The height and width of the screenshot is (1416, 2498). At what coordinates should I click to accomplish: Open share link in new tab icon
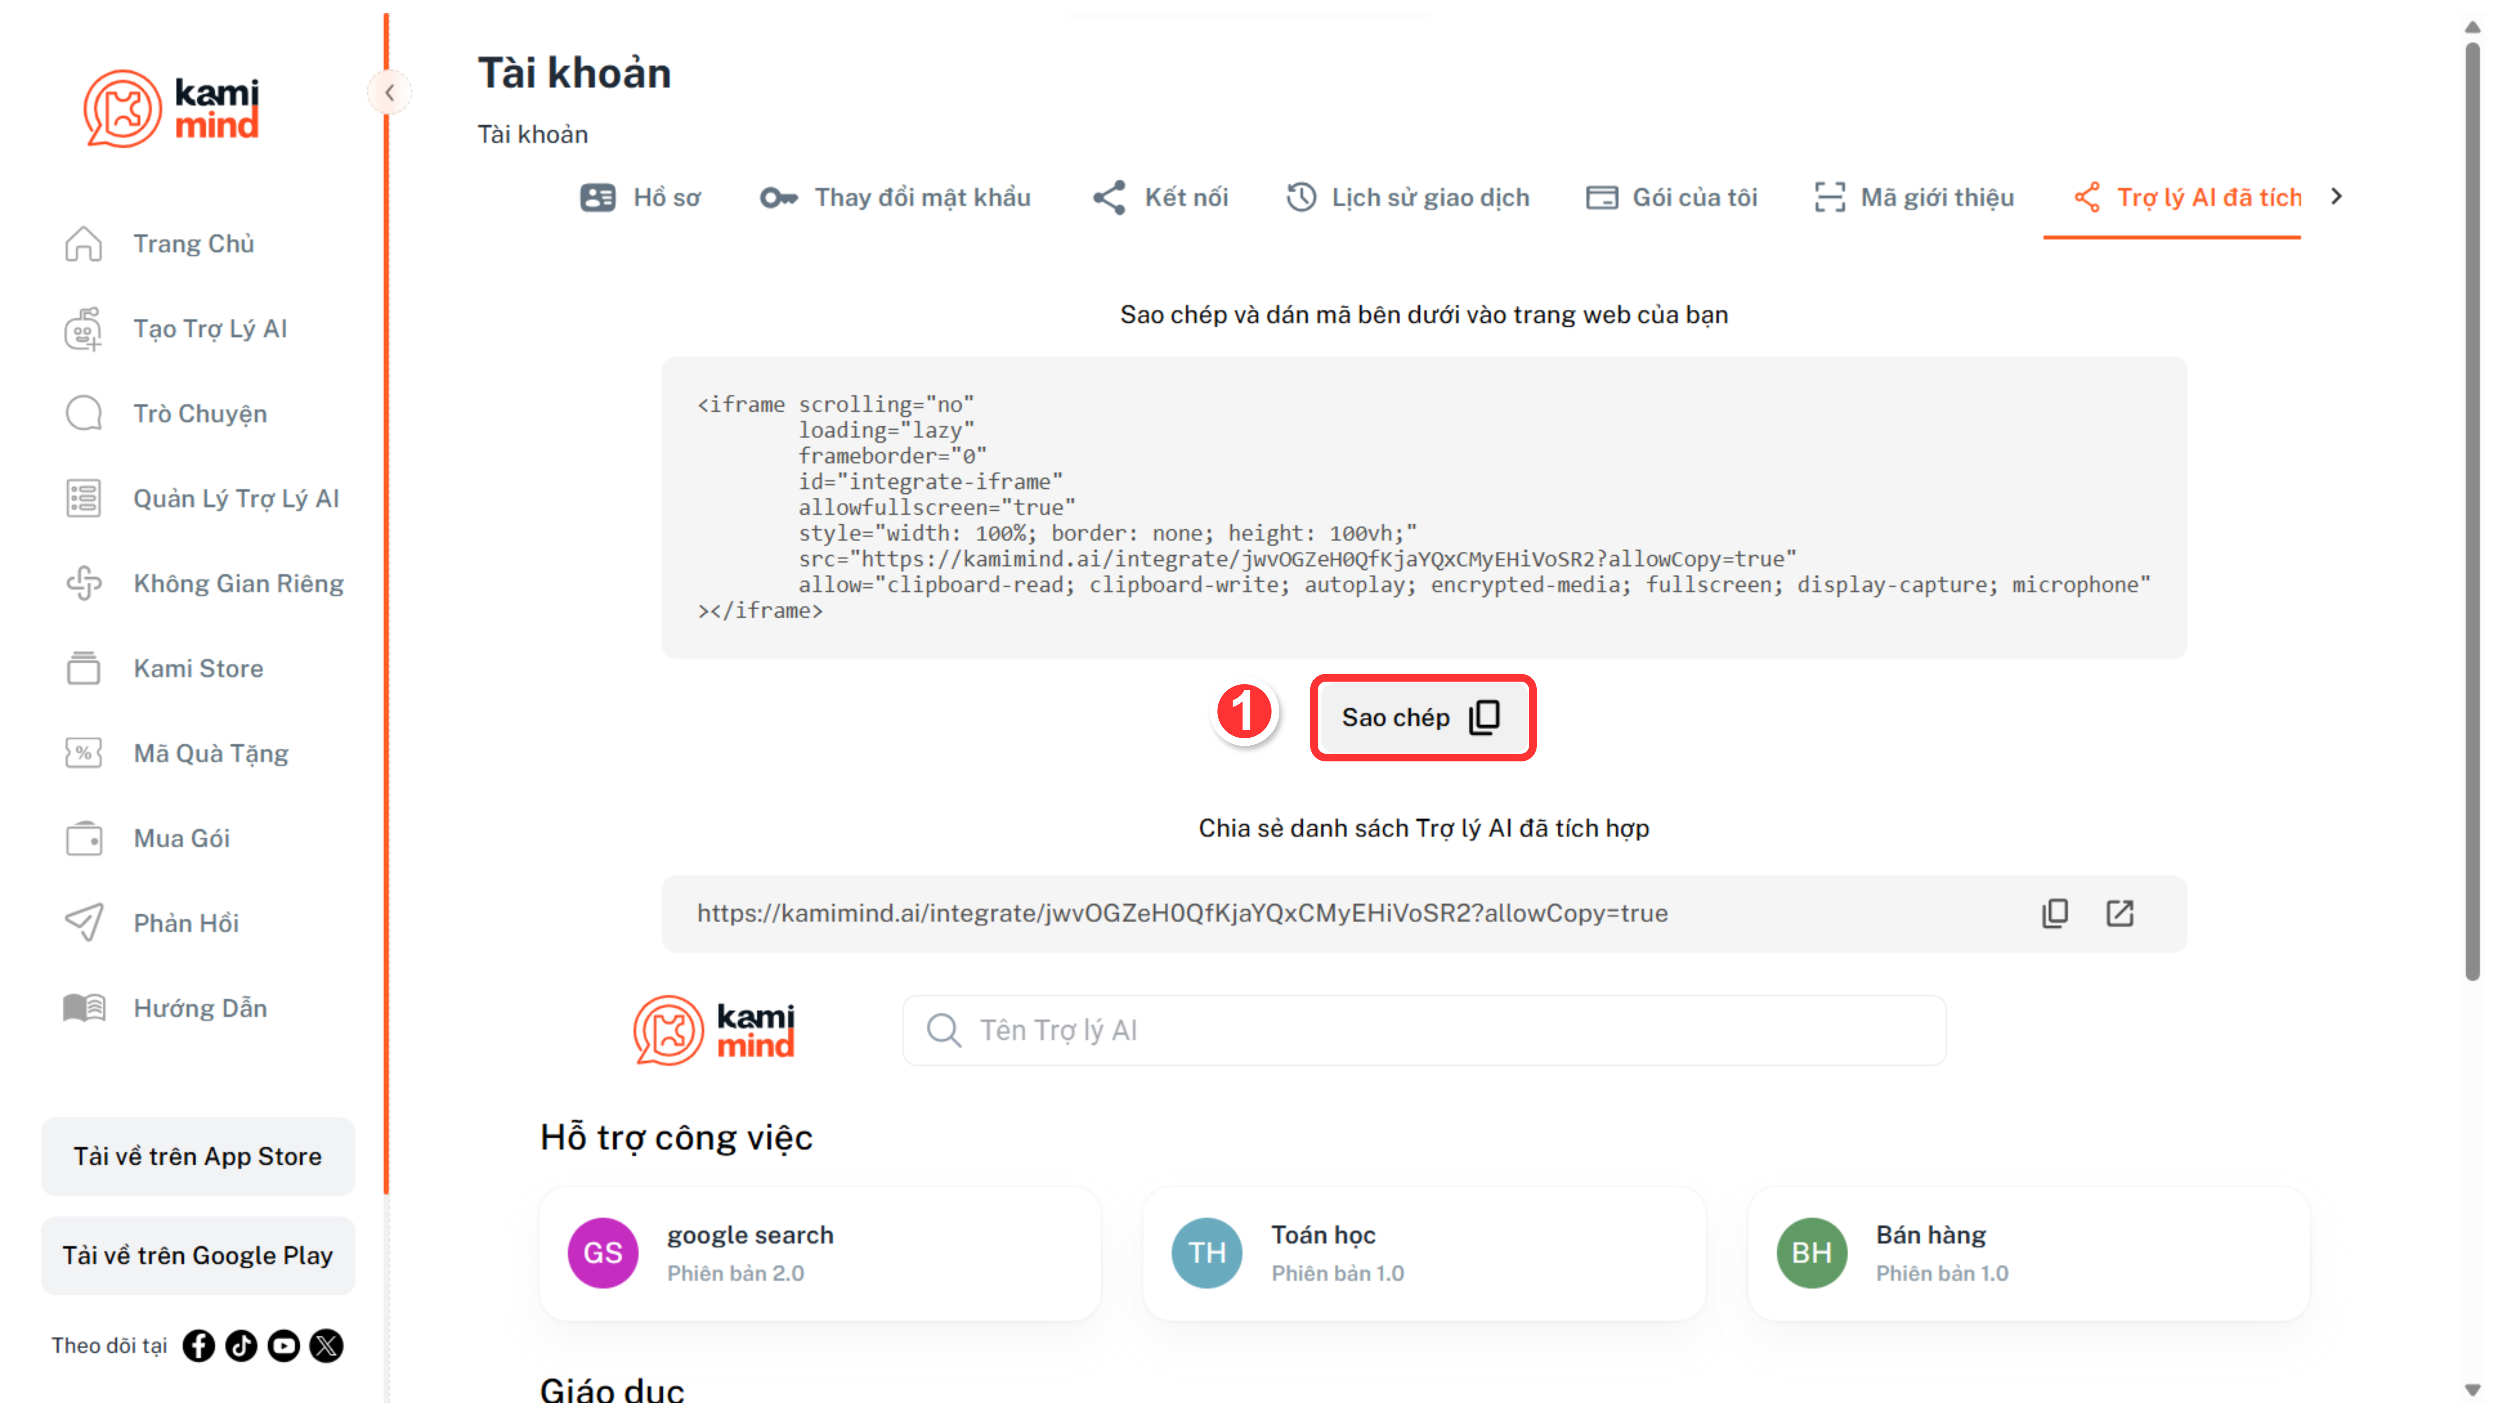point(2120,913)
